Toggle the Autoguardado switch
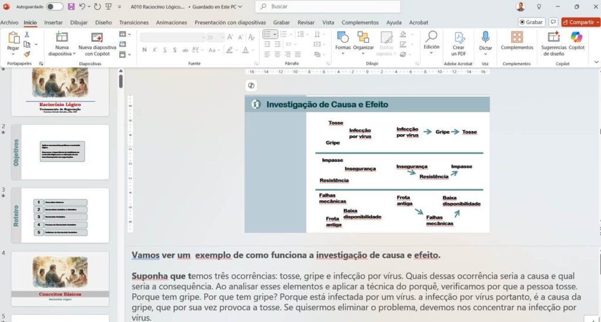The width and height of the screenshot is (601, 322). click(x=55, y=6)
